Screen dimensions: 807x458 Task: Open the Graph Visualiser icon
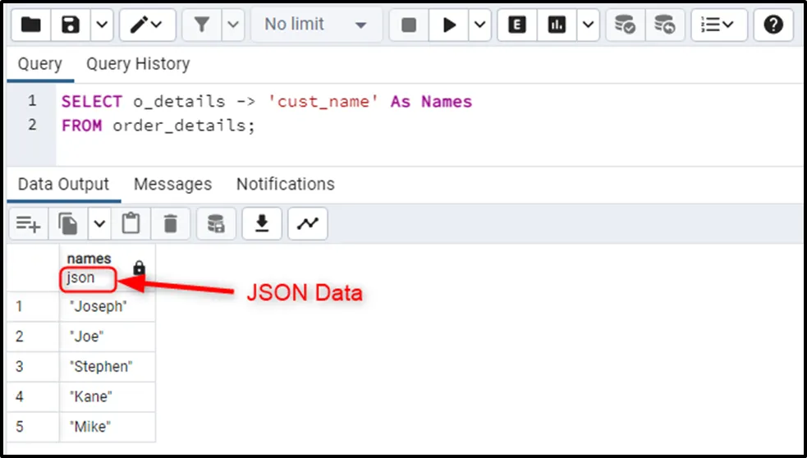pyautogui.click(x=308, y=223)
